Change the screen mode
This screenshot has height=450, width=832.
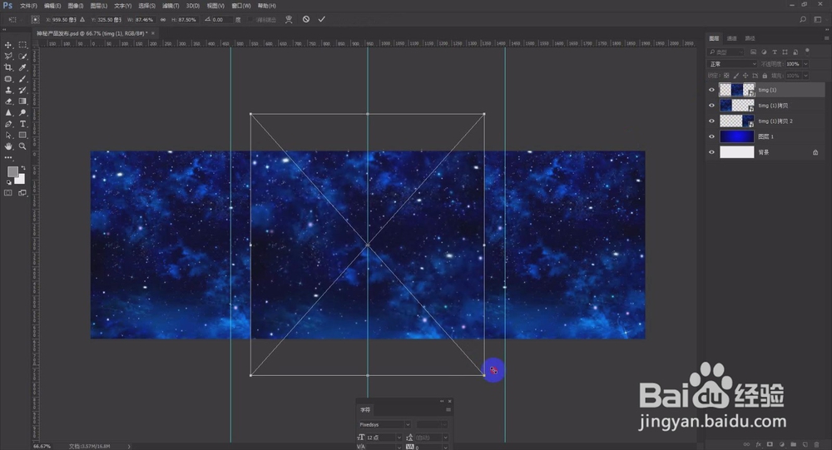(x=22, y=193)
